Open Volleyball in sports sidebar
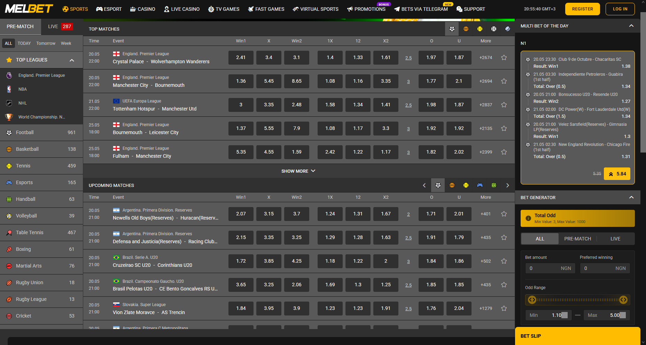646x345 pixels. [41, 216]
